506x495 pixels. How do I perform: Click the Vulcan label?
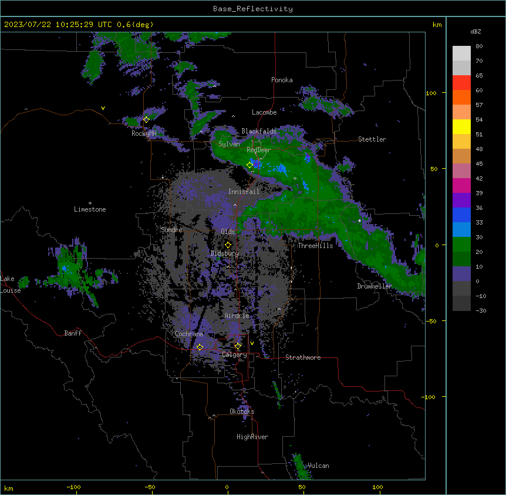318,466
